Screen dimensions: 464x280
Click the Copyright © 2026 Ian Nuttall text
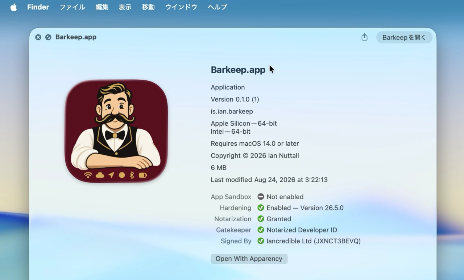point(255,156)
